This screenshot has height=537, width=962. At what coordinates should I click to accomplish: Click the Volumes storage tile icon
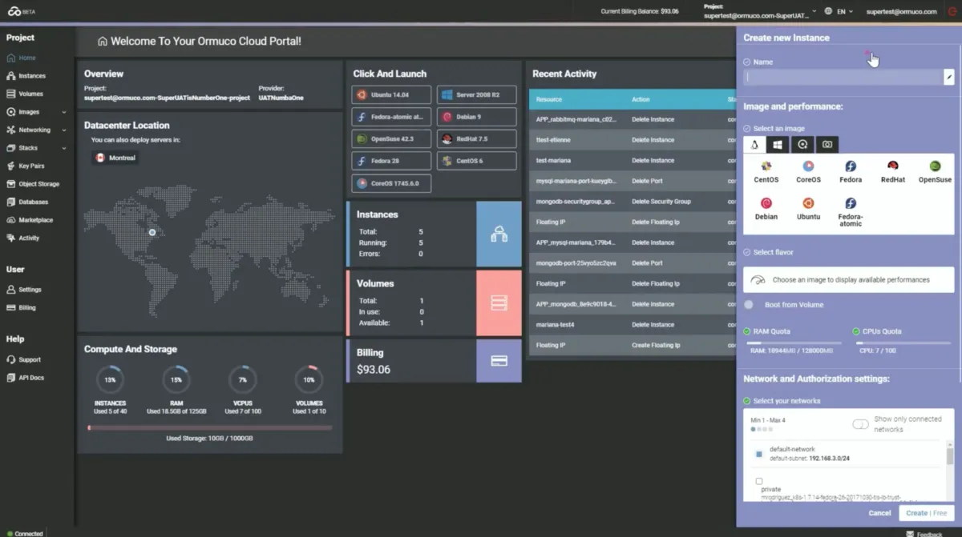pos(499,303)
